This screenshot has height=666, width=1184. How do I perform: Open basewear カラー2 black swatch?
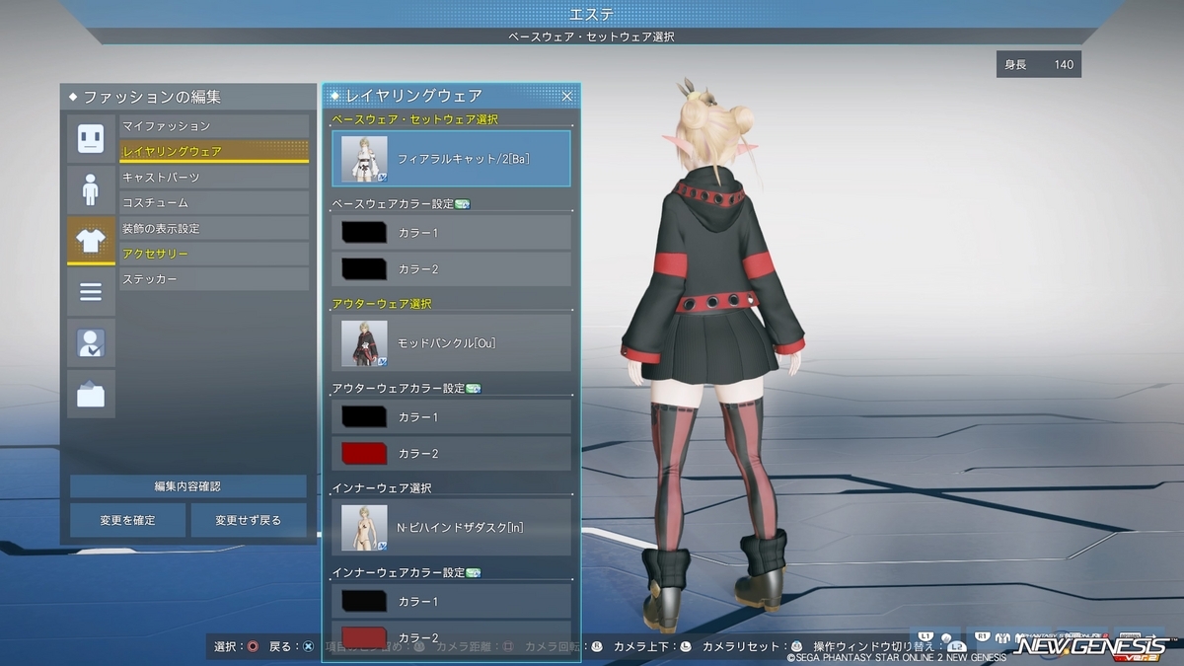click(364, 268)
